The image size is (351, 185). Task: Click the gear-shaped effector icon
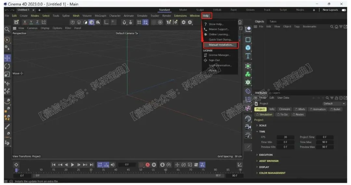pyautogui.click(x=248, y=82)
